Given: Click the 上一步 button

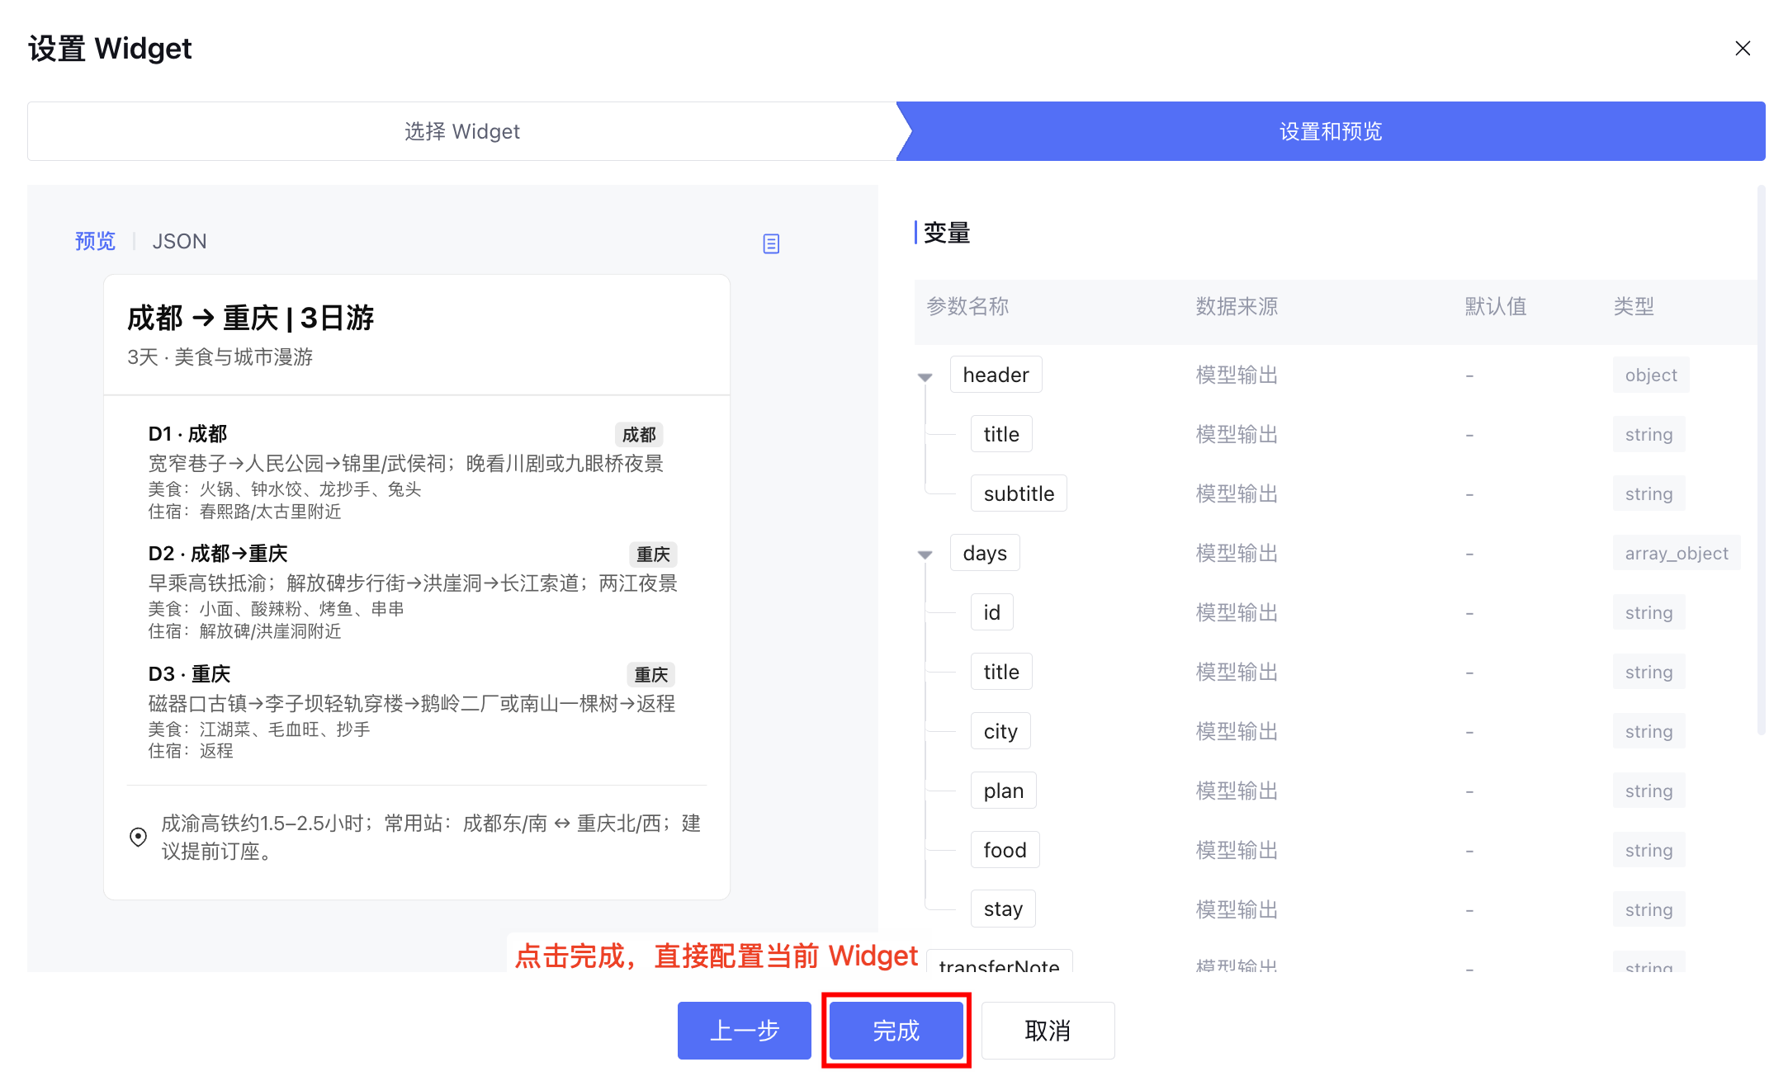Looking at the screenshot, I should pyautogui.click(x=744, y=1030).
